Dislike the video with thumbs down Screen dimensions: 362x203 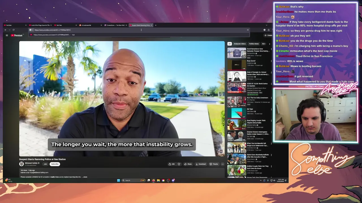click(179, 164)
